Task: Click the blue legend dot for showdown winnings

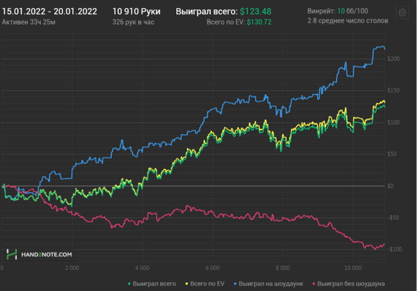Action: 235,284
